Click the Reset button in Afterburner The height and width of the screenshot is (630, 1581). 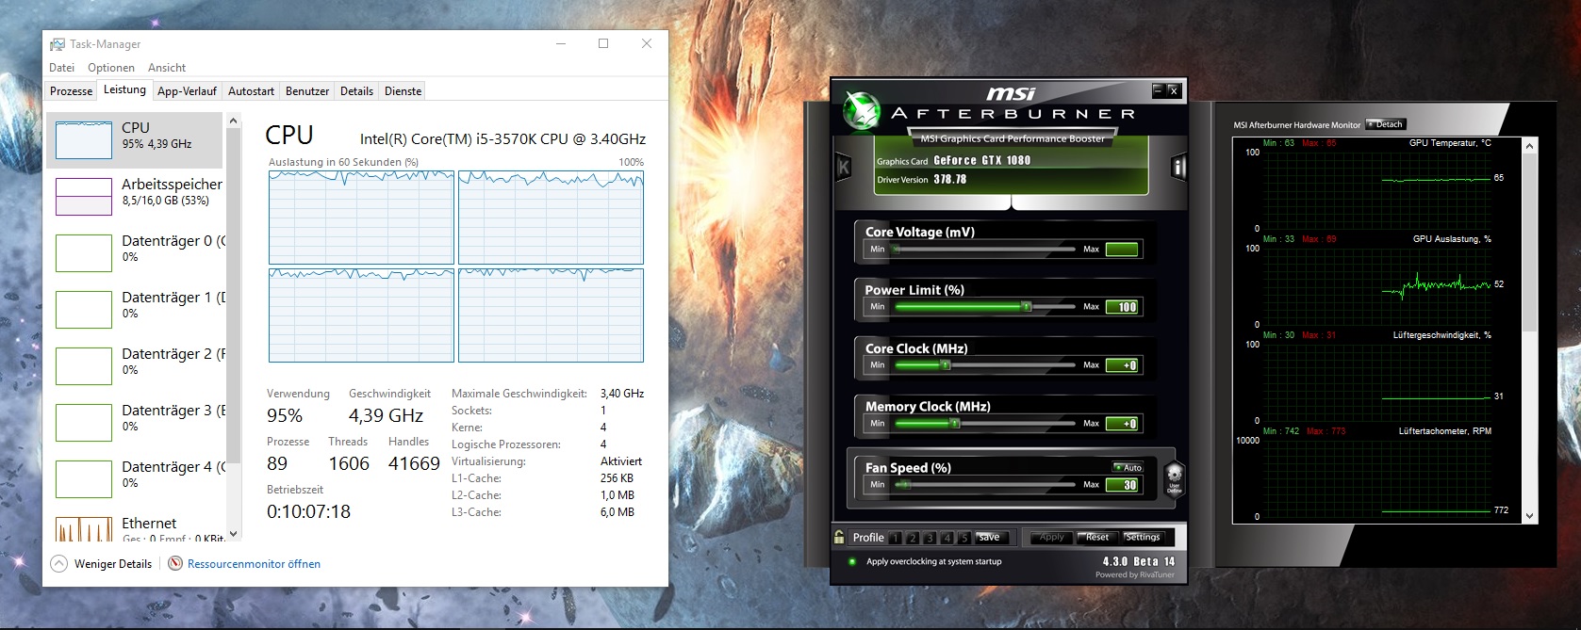click(x=1096, y=538)
